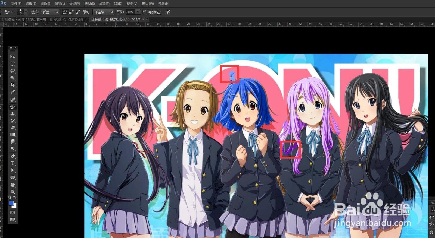
Task: Open the 文件(F) menu
Action: pyautogui.click(x=16, y=4)
